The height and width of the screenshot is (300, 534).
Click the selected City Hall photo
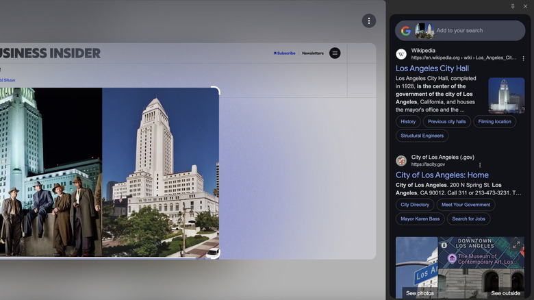(x=160, y=172)
